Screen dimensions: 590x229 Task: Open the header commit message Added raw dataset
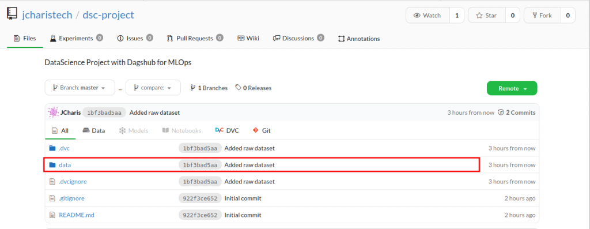point(154,112)
